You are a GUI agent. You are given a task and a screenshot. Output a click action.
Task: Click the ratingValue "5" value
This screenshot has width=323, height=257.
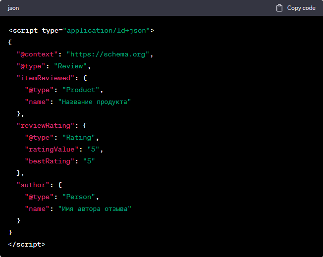(93, 150)
